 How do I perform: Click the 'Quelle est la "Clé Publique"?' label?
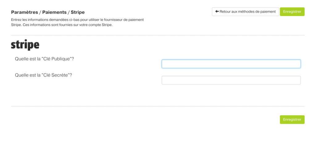coord(44,59)
